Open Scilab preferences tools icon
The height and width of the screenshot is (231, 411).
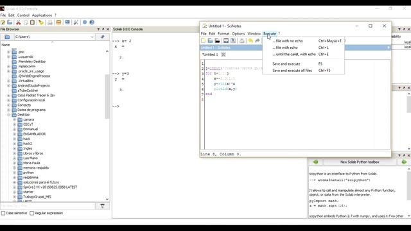pos(76,22)
